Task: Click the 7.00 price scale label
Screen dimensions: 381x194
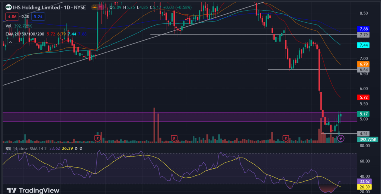Action: point(364,58)
